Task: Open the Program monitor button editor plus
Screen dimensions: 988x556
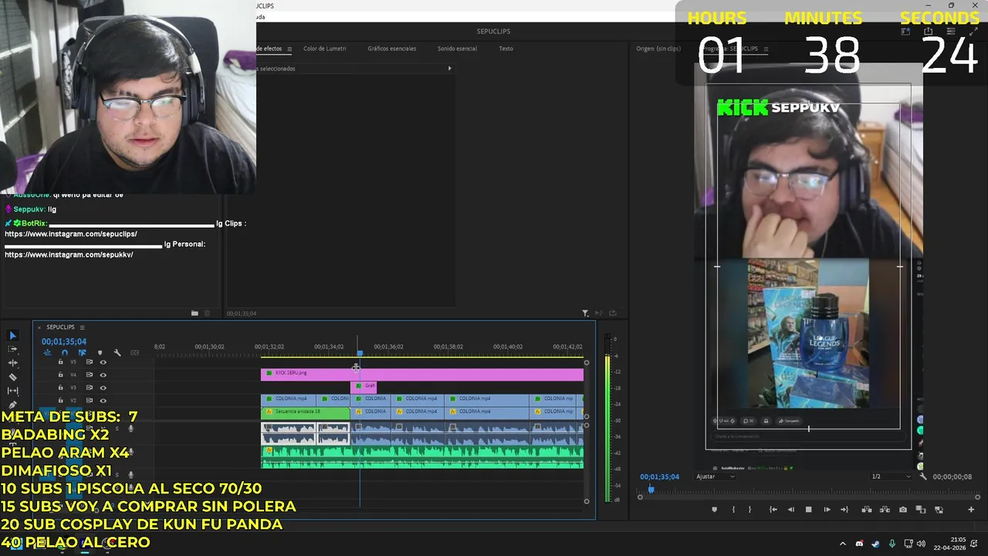Action: coord(971,510)
